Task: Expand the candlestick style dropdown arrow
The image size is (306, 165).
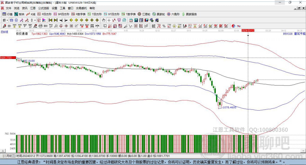Action: [35, 20]
